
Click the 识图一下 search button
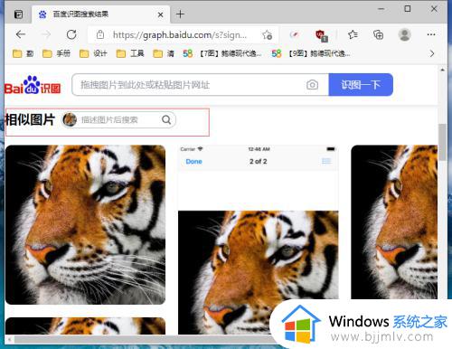coord(361,85)
